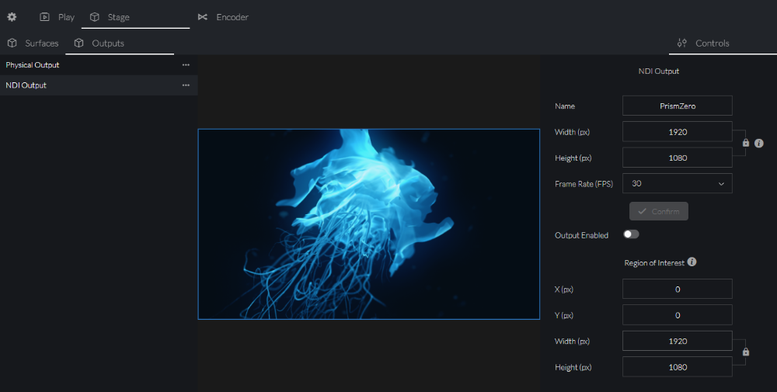Open the Surfaces tab
Viewport: 777px width, 392px height.
click(x=33, y=43)
